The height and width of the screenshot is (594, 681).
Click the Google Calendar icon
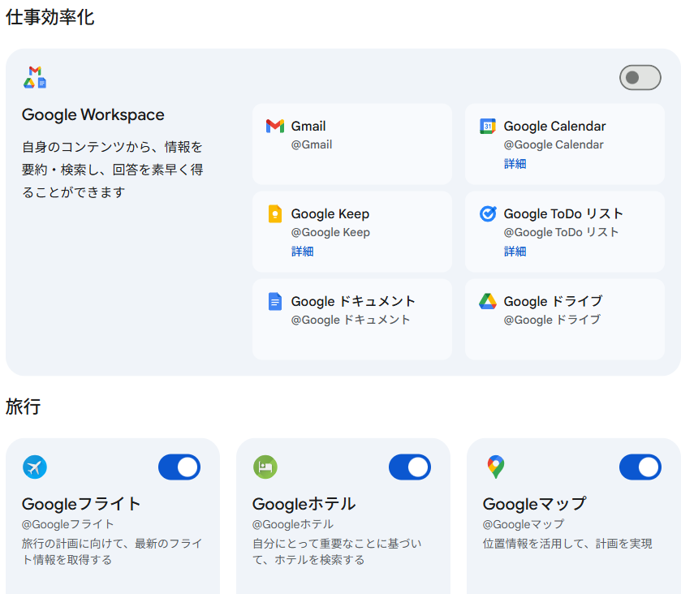[487, 126]
